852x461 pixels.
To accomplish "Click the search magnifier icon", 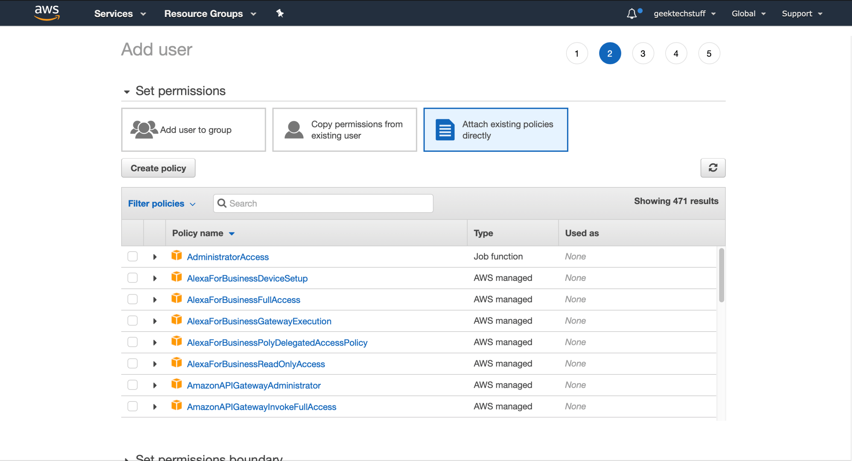I will [222, 203].
